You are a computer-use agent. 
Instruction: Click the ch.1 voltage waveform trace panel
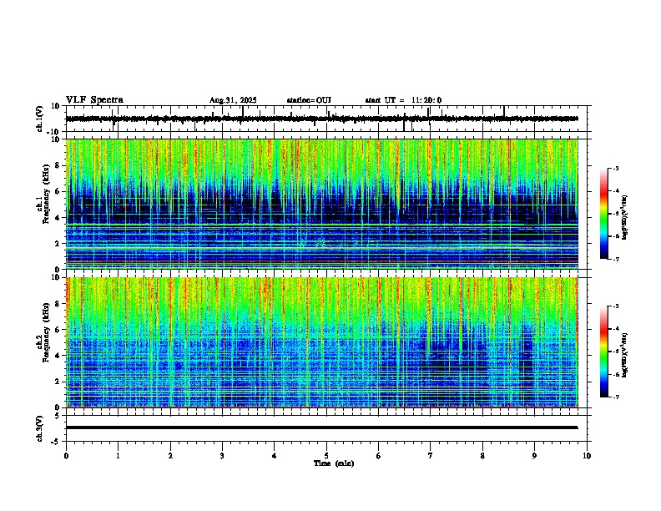point(328,119)
